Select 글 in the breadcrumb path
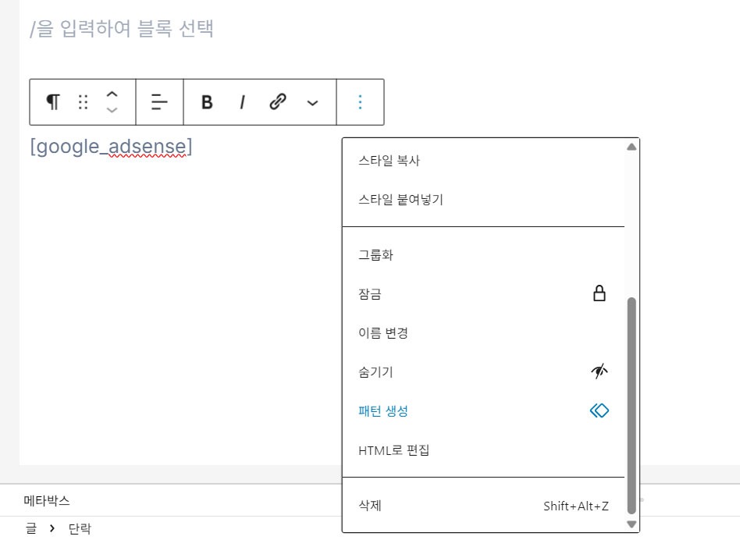Viewport: 740px width, 540px height. 30,528
